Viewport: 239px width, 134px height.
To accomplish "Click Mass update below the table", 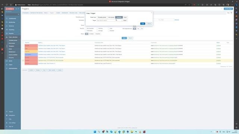I will pyautogui.click(x=52, y=70).
